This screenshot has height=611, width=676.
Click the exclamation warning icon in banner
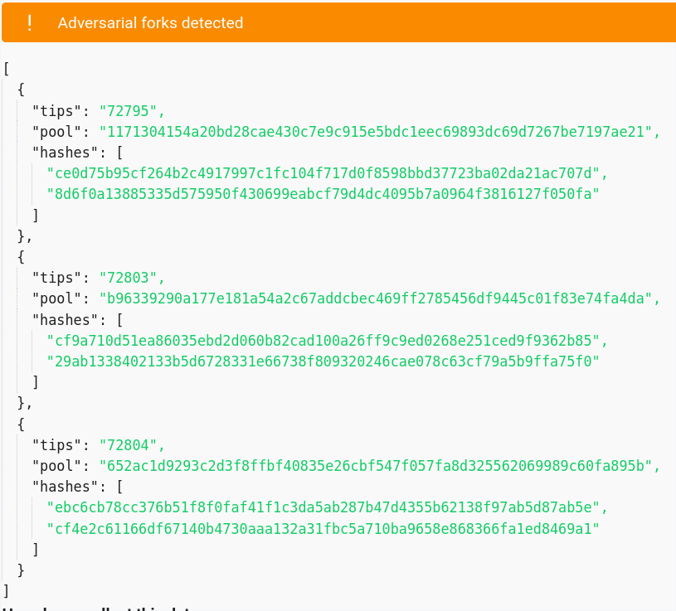point(29,23)
